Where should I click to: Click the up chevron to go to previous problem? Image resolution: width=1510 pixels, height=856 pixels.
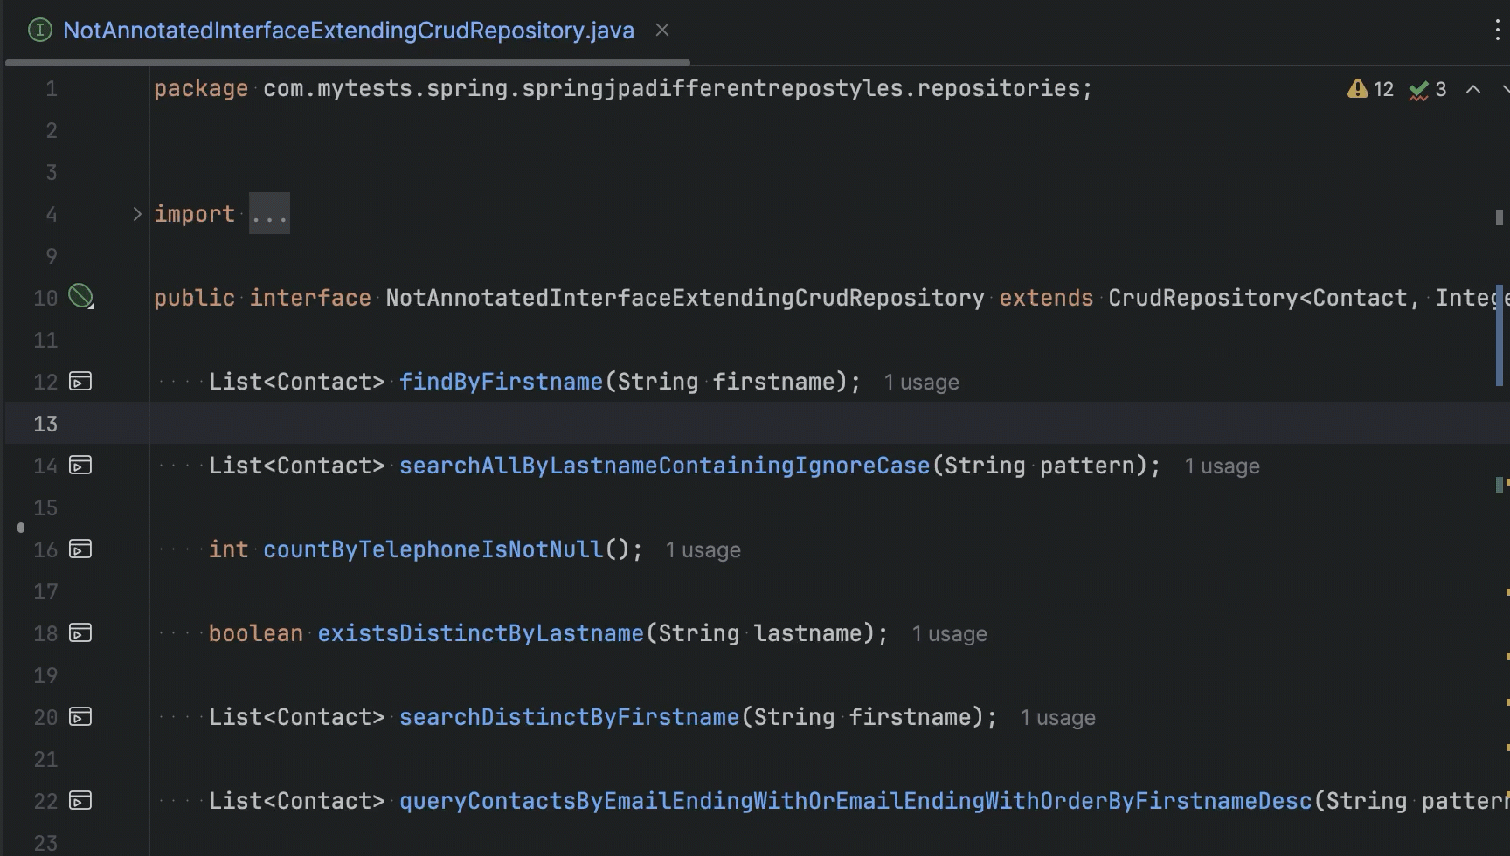click(x=1473, y=89)
